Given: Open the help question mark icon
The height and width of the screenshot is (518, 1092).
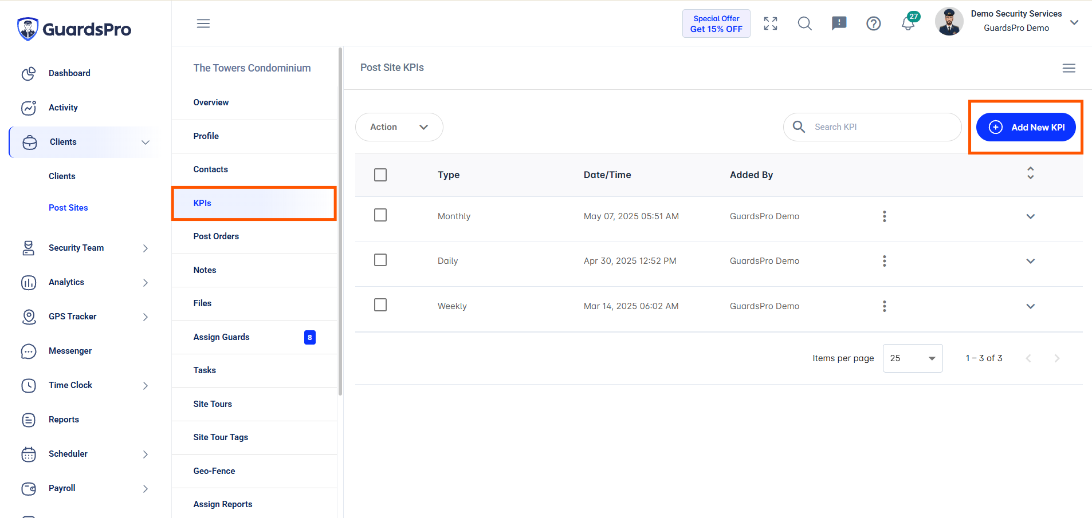Looking at the screenshot, I should [874, 23].
